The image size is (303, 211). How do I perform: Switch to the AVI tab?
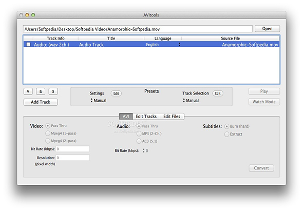(x=126, y=117)
